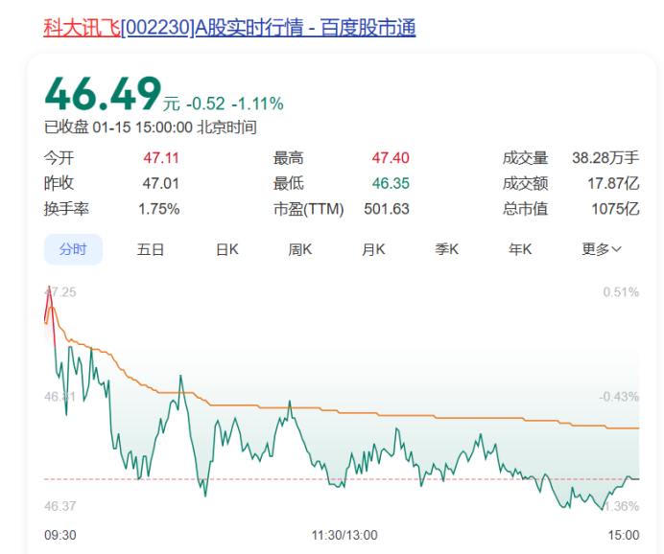Image resolution: width=664 pixels, height=554 pixels.
Task: Select the 季K chart tab
Action: 447,249
